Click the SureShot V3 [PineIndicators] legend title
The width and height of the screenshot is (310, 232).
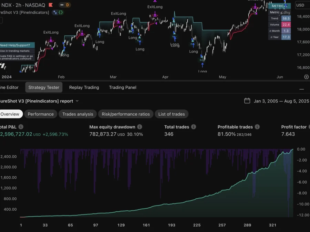pyautogui.click(x=24, y=12)
